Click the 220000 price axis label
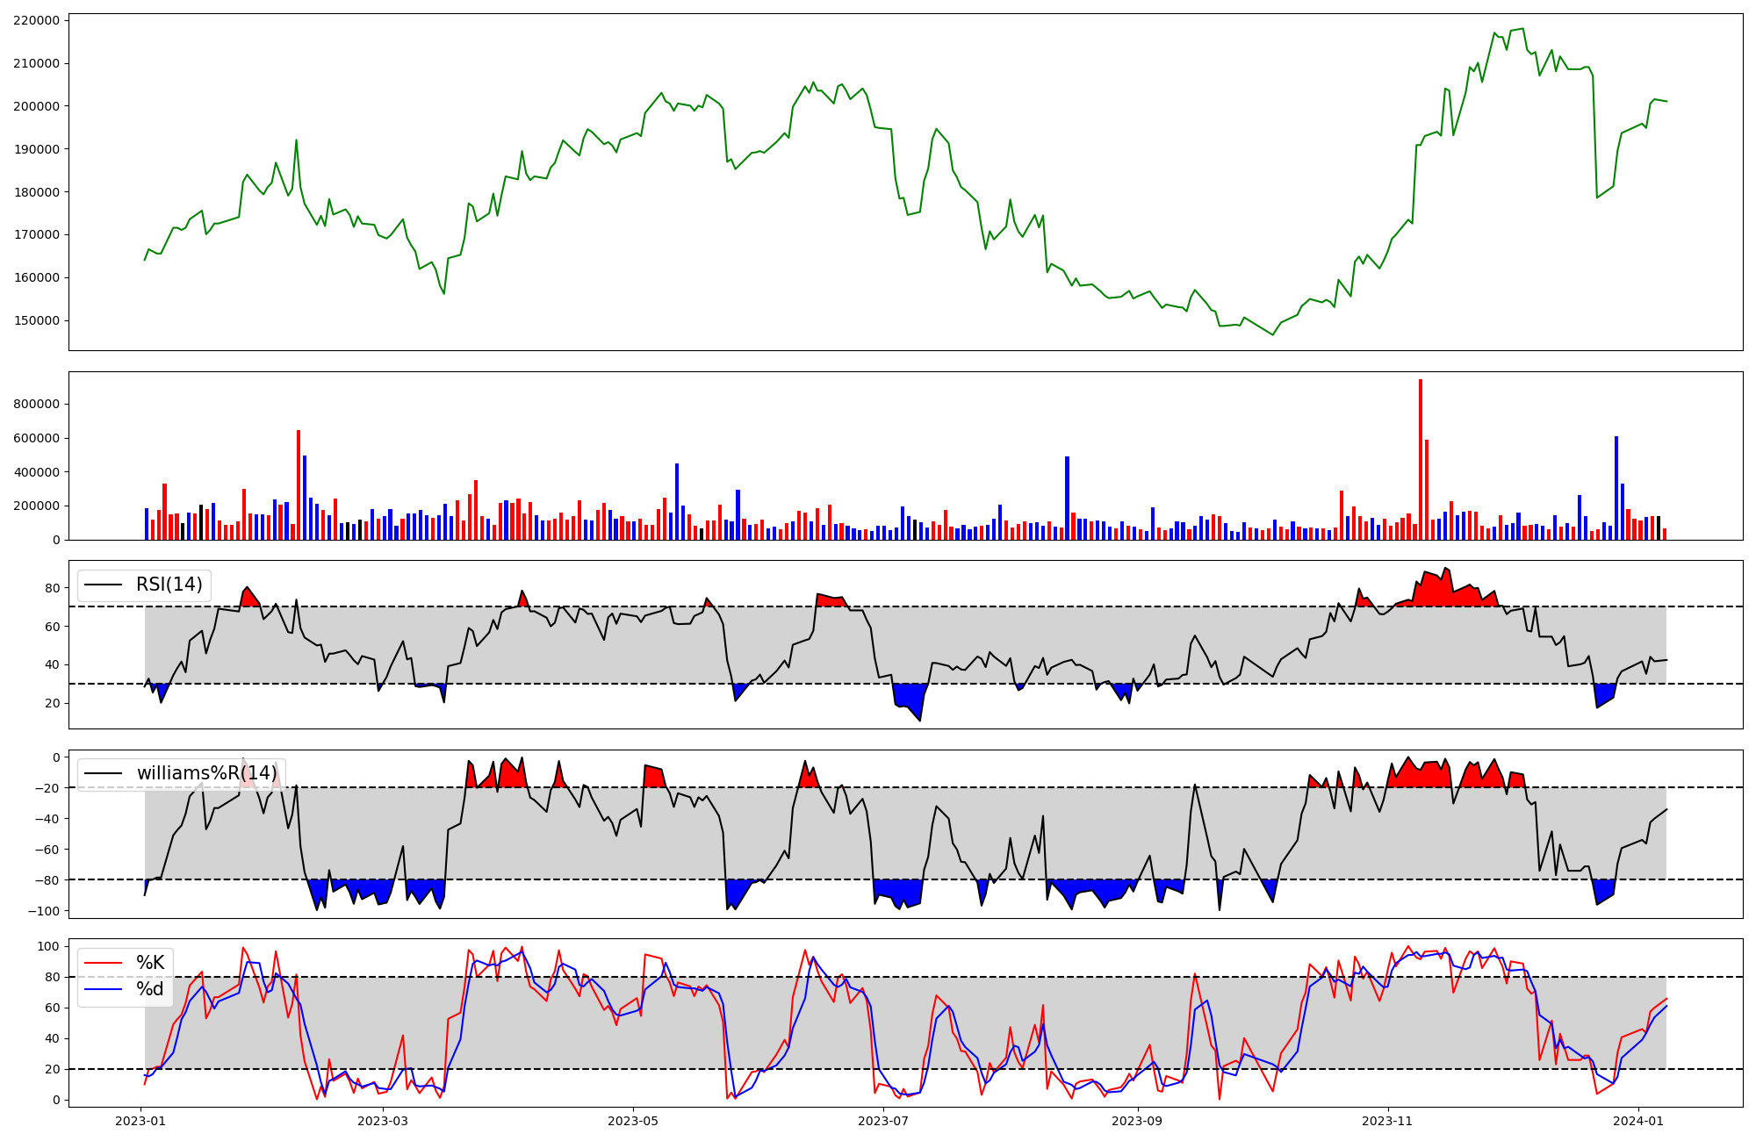Image resolution: width=1756 pixels, height=1141 pixels. click(36, 20)
